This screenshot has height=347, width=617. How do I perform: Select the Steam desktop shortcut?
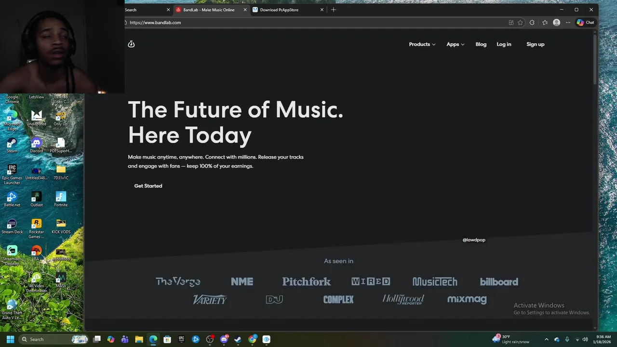[x=12, y=145]
